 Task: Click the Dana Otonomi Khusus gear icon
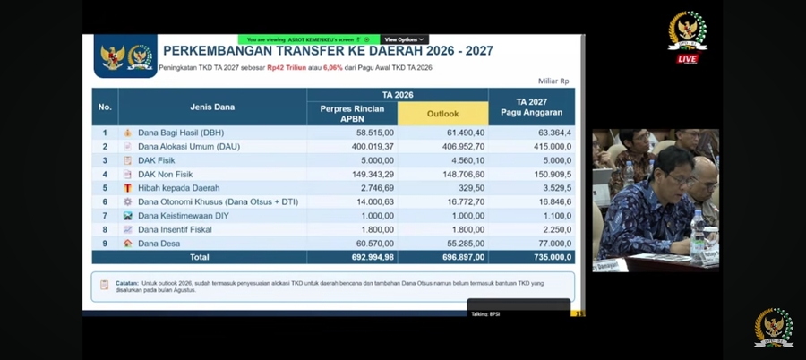(x=127, y=202)
